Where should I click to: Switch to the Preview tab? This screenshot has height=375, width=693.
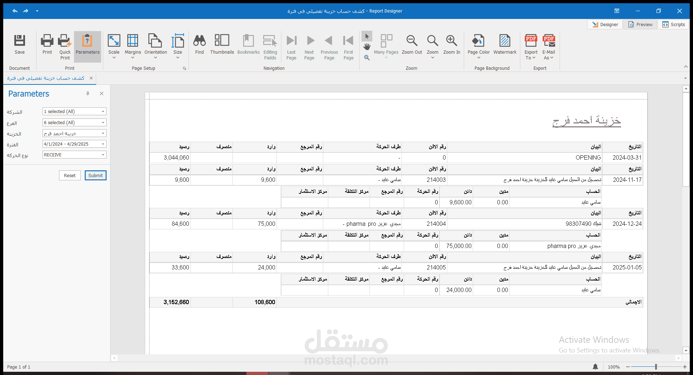click(x=640, y=24)
